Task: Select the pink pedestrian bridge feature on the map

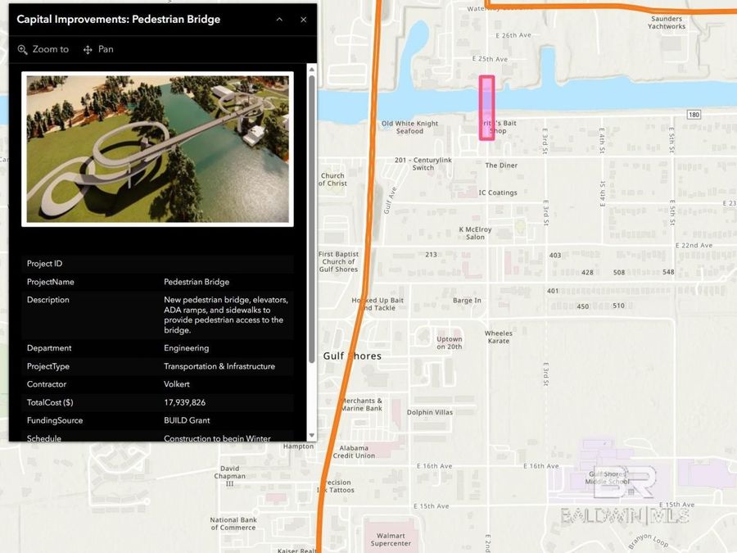Action: click(486, 107)
